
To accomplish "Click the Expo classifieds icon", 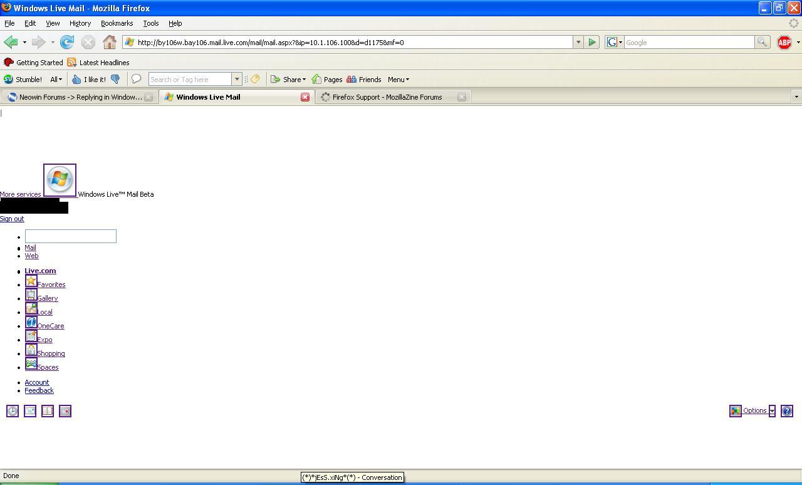I will 31,336.
